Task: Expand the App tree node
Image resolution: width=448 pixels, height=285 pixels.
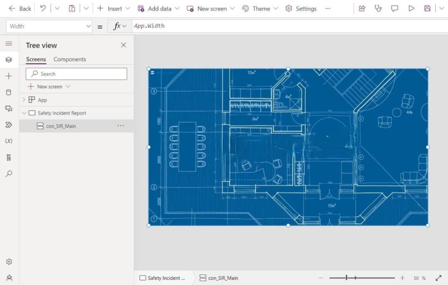Action: (24, 100)
